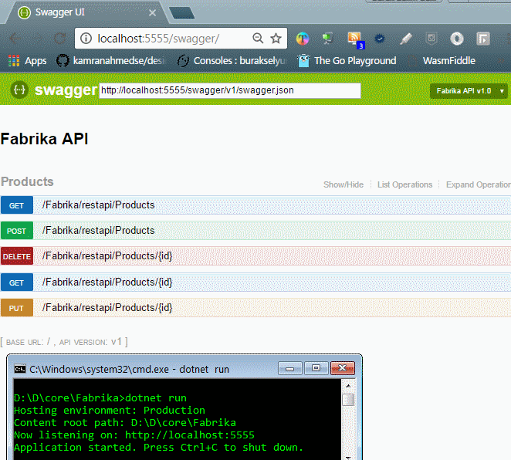Click the browser back arrow

pyautogui.click(x=15, y=39)
